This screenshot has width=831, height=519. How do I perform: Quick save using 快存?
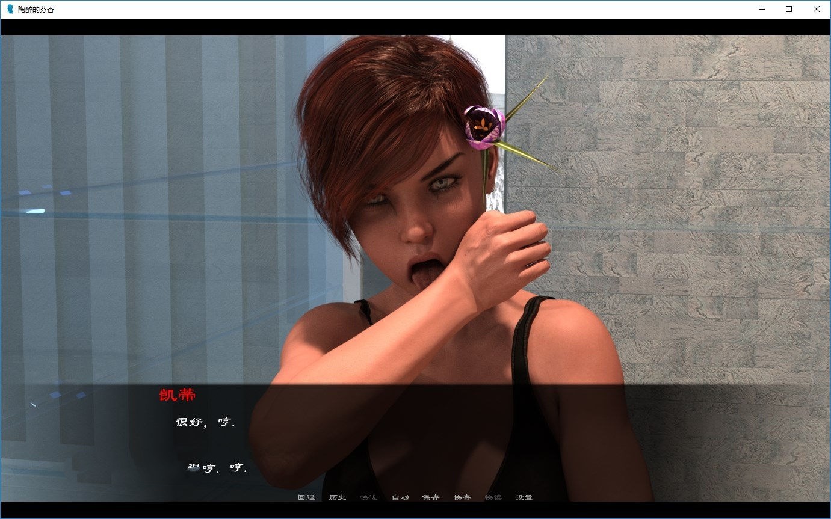pyautogui.click(x=462, y=497)
